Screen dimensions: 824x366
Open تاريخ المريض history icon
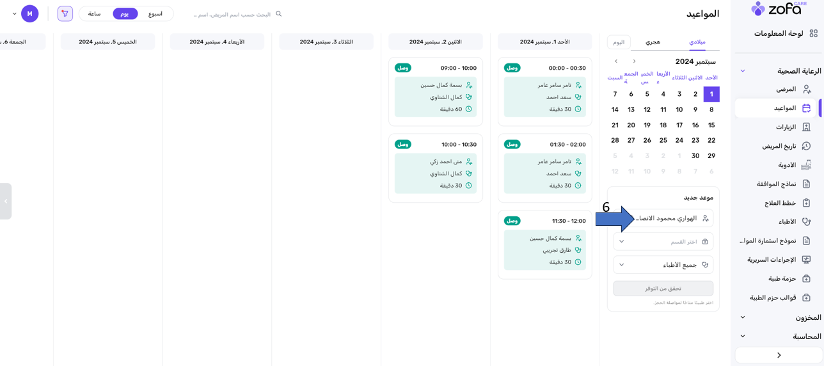click(x=806, y=146)
